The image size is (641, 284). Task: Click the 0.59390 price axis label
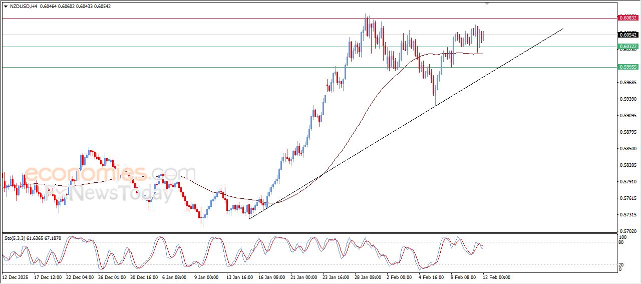[628, 99]
